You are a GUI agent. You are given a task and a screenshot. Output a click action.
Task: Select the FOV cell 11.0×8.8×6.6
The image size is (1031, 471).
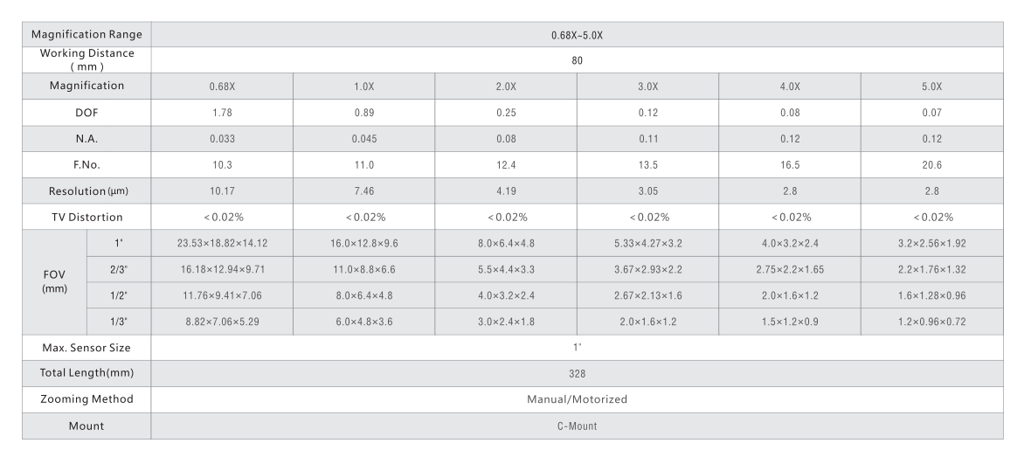point(363,270)
